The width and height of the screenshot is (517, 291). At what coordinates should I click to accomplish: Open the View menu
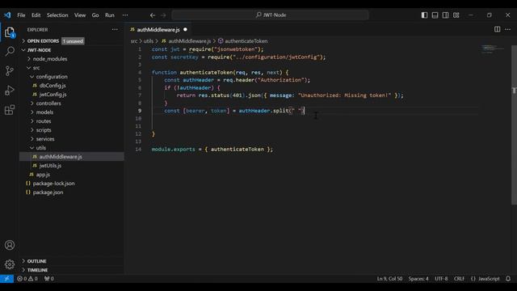[x=80, y=15]
